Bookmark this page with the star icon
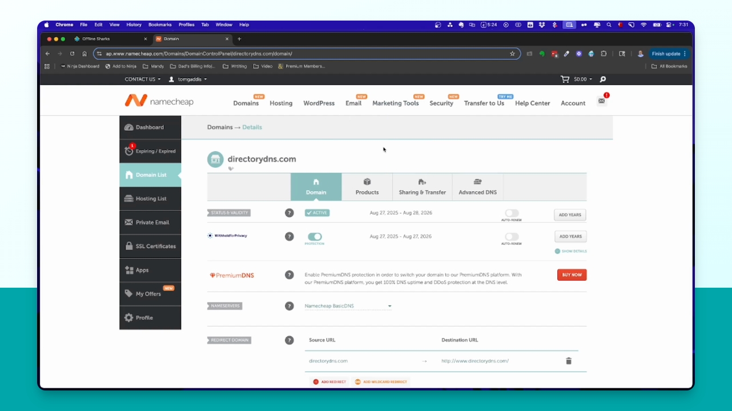The image size is (732, 411). [x=512, y=54]
